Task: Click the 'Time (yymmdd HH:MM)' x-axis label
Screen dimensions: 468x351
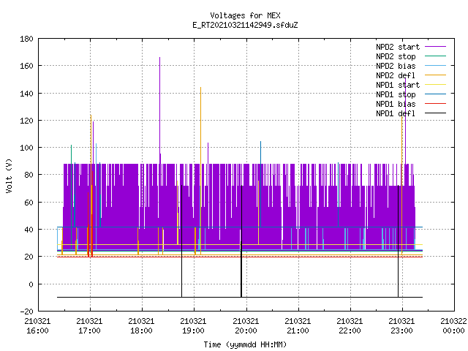Action: (245, 344)
